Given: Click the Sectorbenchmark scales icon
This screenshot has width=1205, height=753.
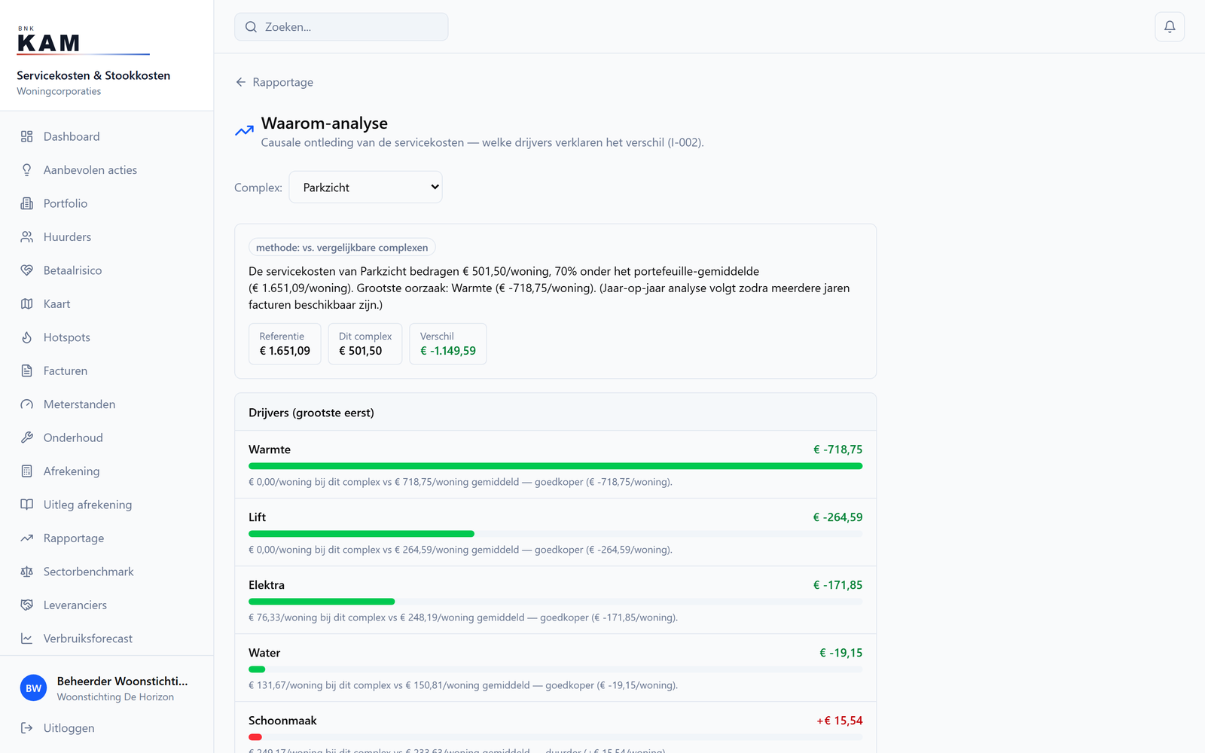Looking at the screenshot, I should tap(27, 572).
